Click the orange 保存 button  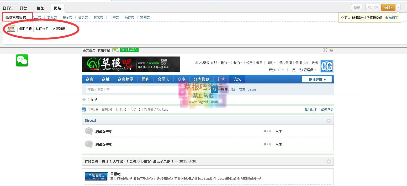pos(388,8)
